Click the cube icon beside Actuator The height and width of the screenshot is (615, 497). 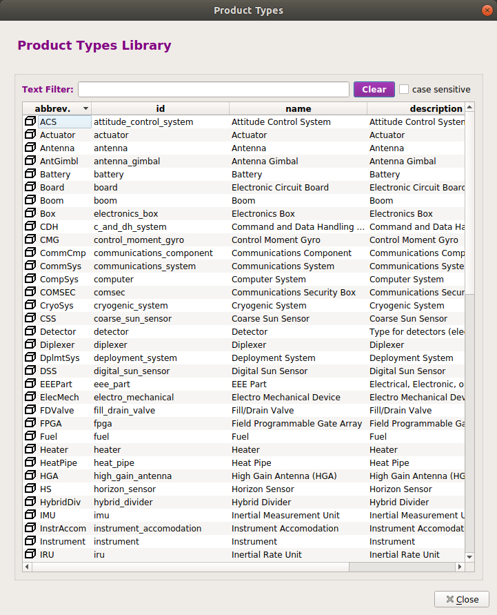[30, 134]
